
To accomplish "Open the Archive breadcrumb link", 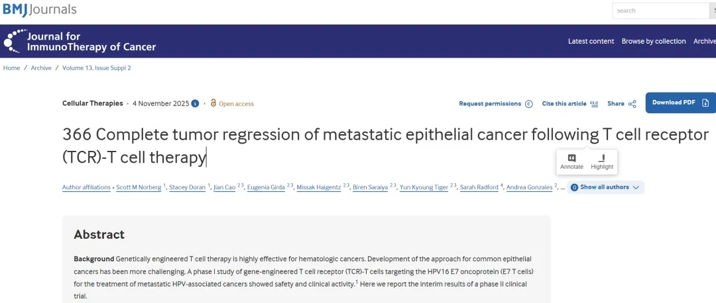I will pos(41,67).
